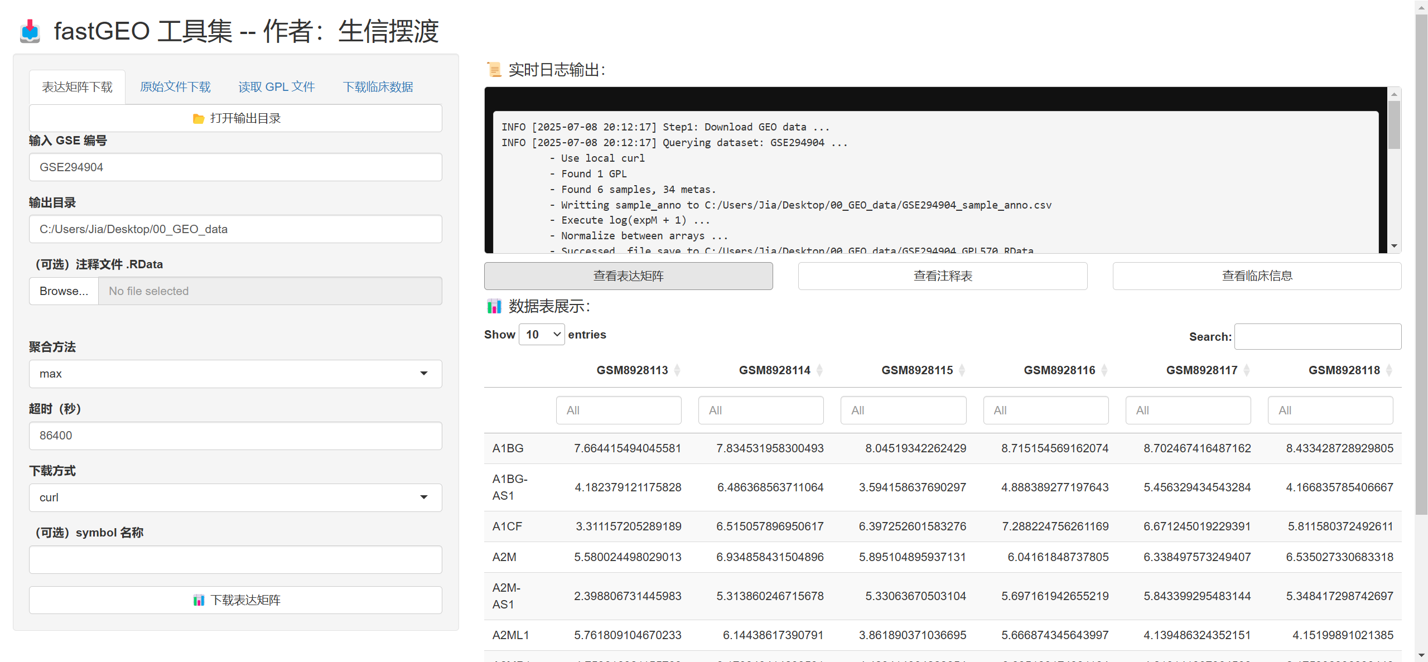The width and height of the screenshot is (1428, 662).
Task: Expand the 聚合方法 max dropdown
Action: (x=235, y=374)
